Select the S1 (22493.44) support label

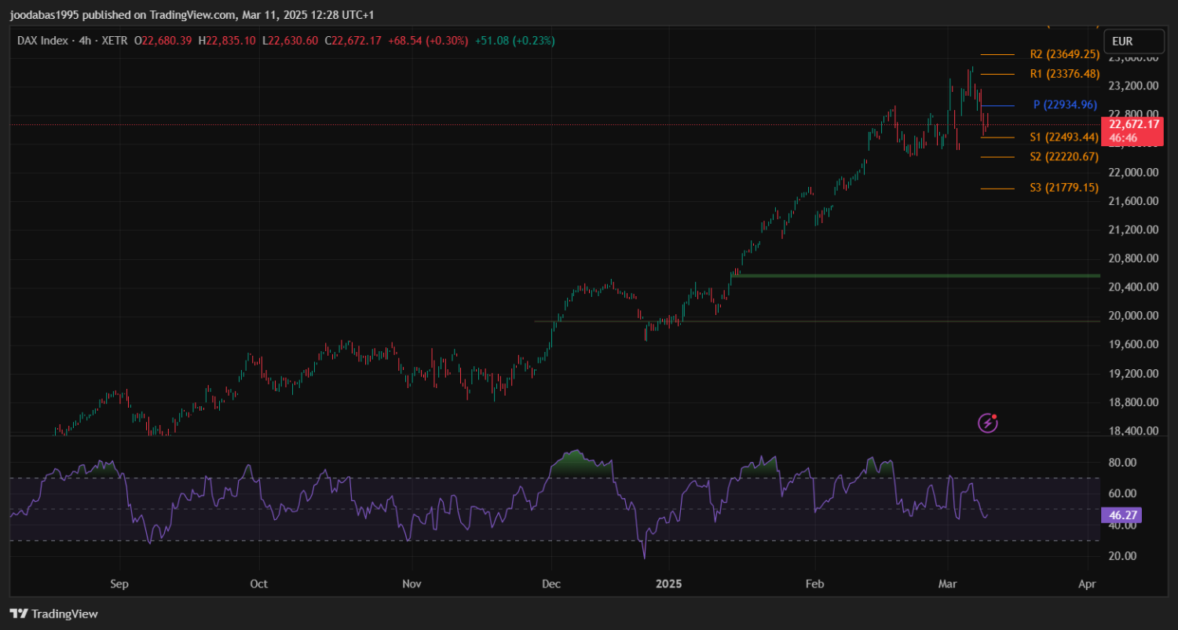point(1063,137)
